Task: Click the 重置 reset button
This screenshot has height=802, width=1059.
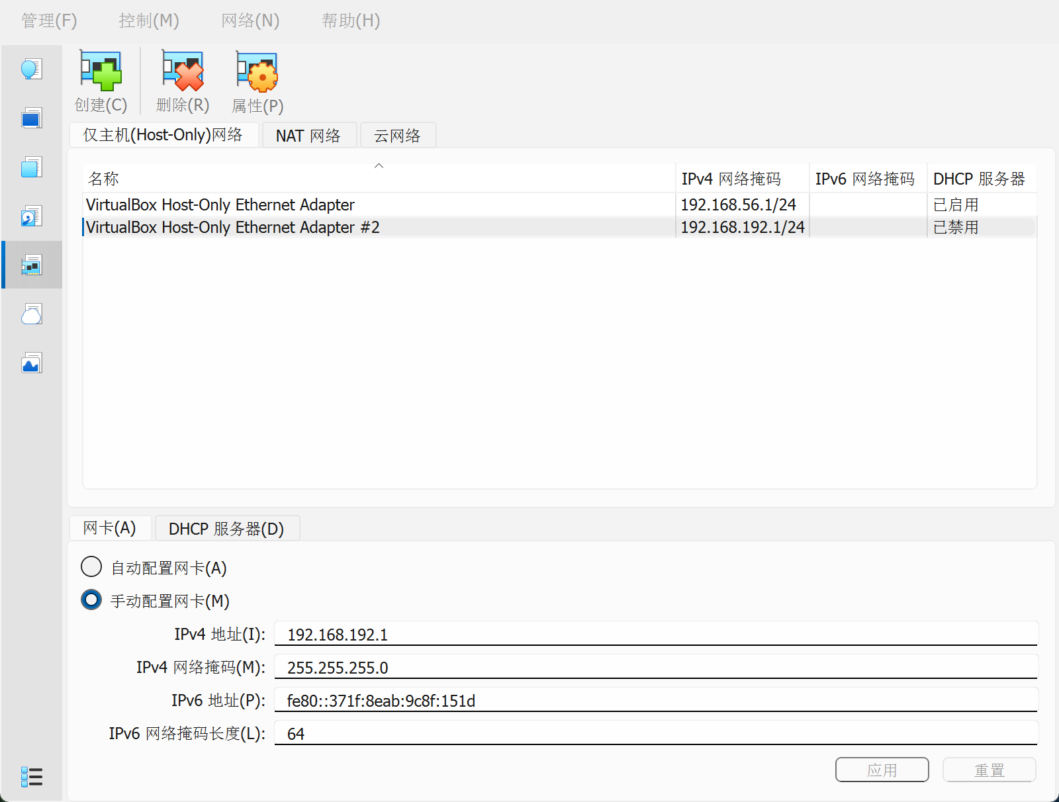Action: click(x=990, y=770)
